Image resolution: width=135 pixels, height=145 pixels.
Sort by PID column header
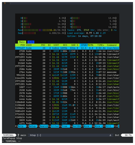(22, 45)
